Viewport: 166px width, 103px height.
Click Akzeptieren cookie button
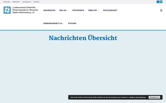coord(154,97)
